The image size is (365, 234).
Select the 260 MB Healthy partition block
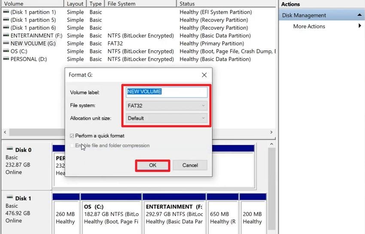pos(66,214)
